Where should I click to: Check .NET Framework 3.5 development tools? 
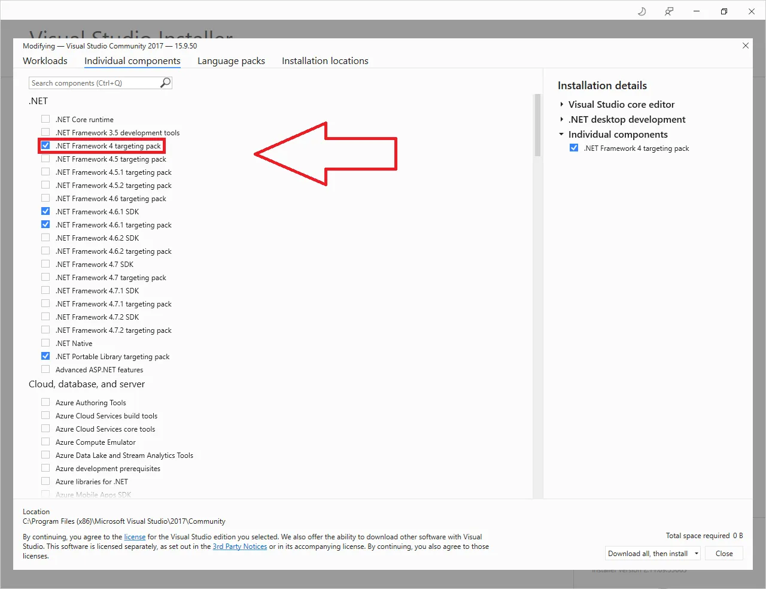45,132
